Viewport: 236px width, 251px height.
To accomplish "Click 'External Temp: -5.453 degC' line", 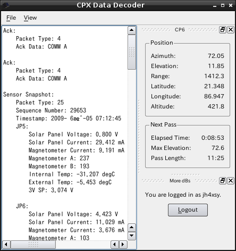I will [70, 182].
